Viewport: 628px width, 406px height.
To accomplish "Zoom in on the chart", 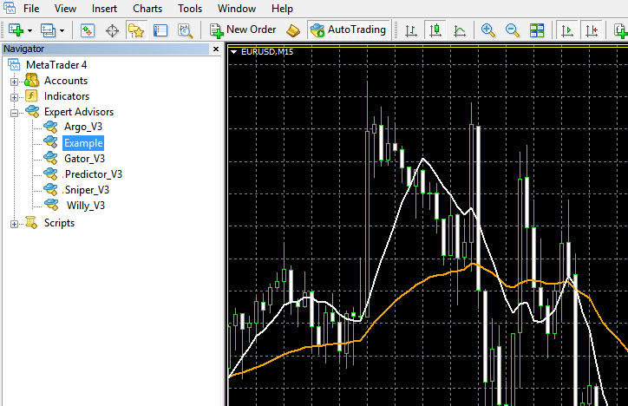I will click(x=487, y=30).
